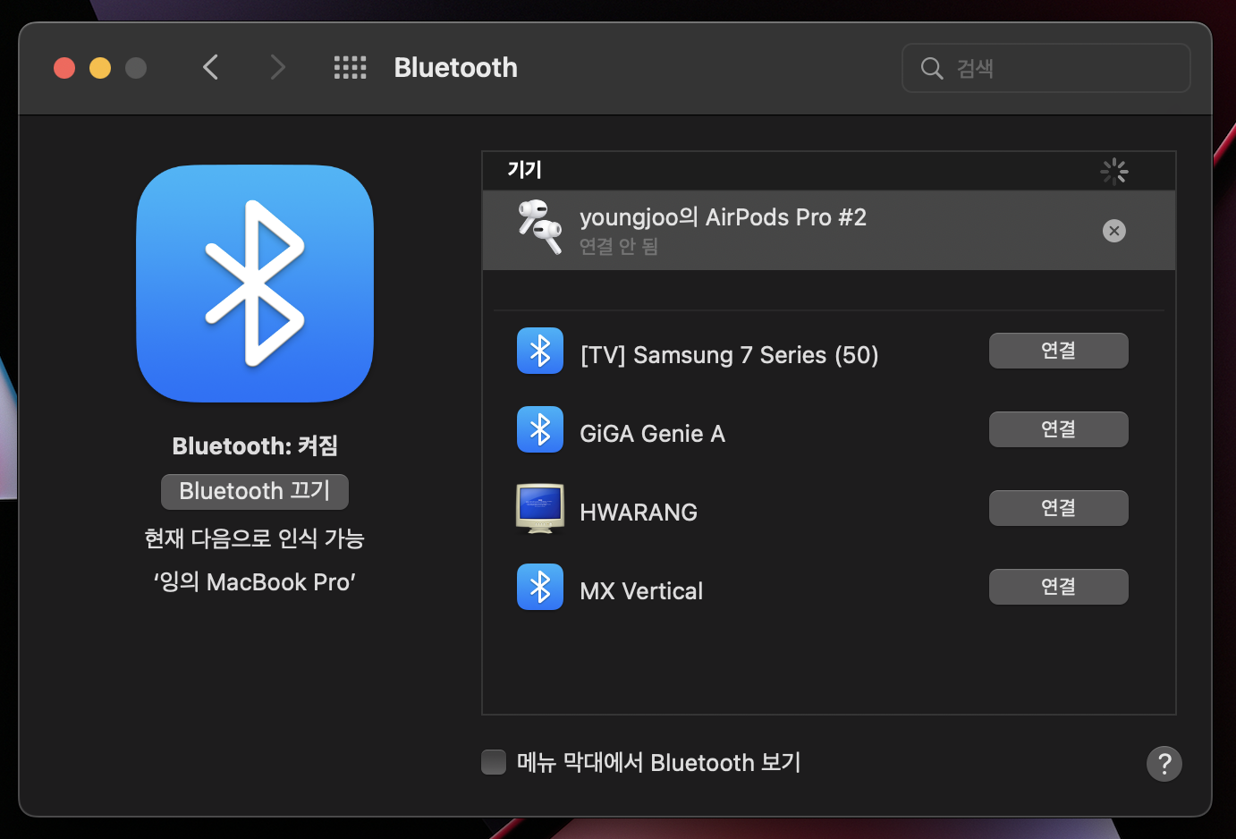Close the window with red button
The height and width of the screenshot is (839, 1236).
pyautogui.click(x=64, y=68)
